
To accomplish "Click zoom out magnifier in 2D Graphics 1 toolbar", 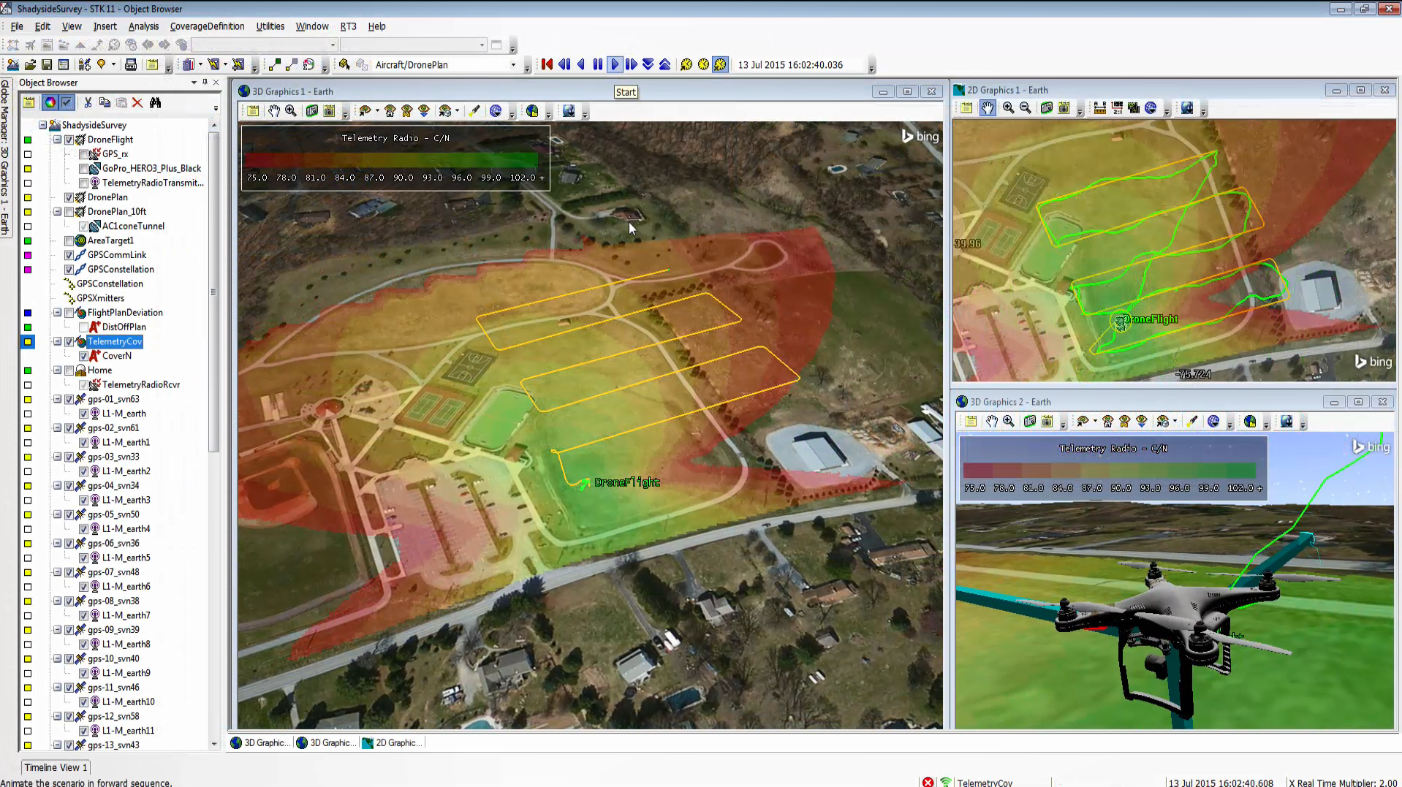I will (1026, 108).
